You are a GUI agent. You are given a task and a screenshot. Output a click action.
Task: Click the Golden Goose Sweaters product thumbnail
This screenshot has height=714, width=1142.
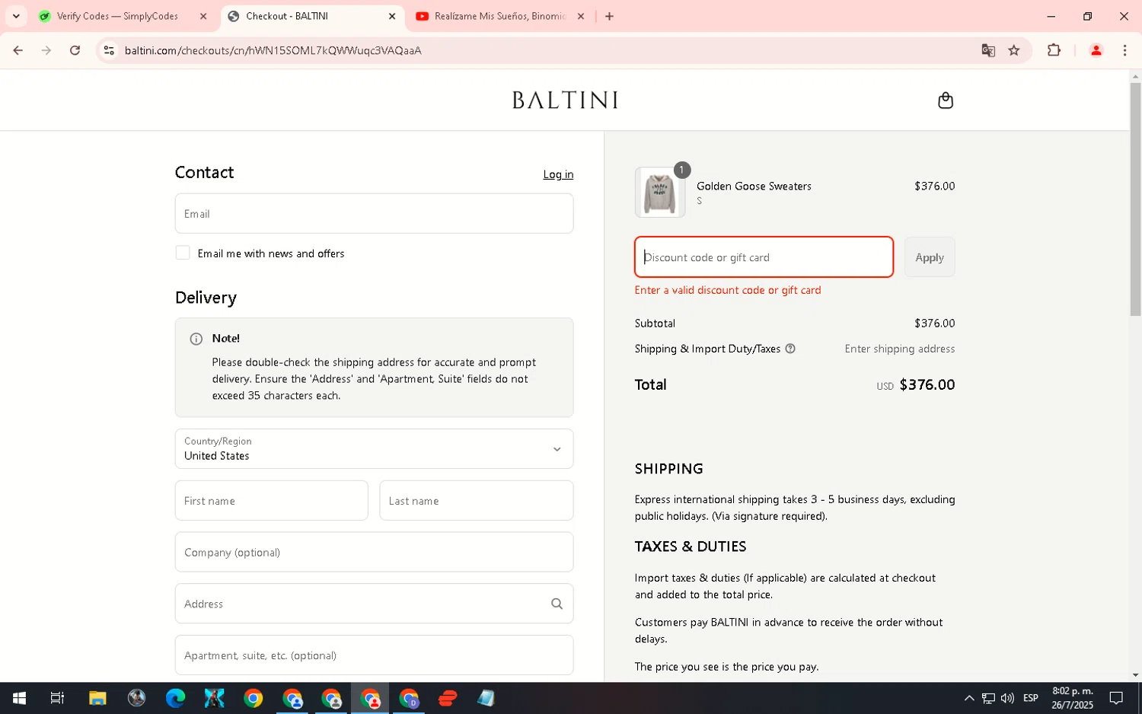point(659,193)
